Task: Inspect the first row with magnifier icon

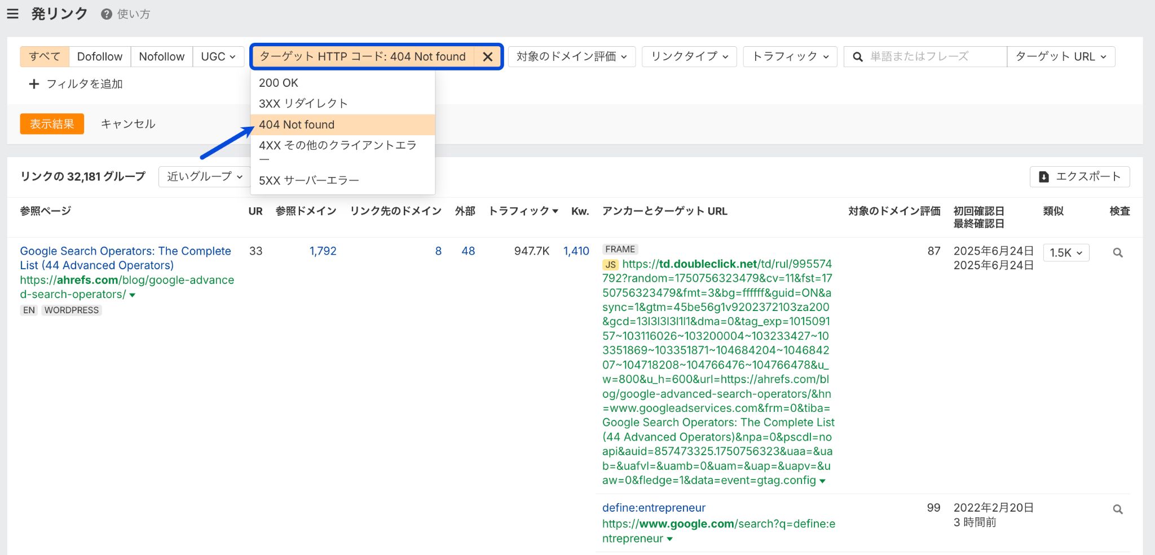Action: [1117, 253]
